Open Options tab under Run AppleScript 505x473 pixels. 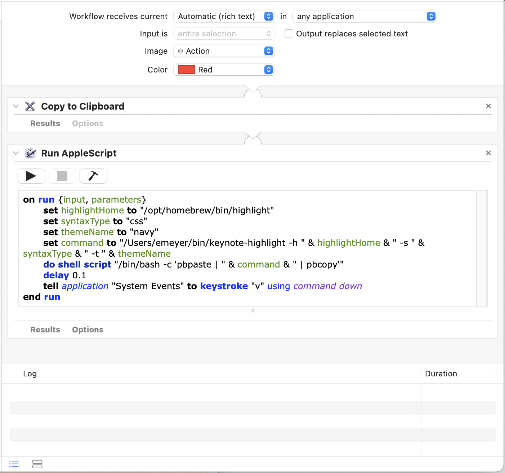pyautogui.click(x=88, y=330)
